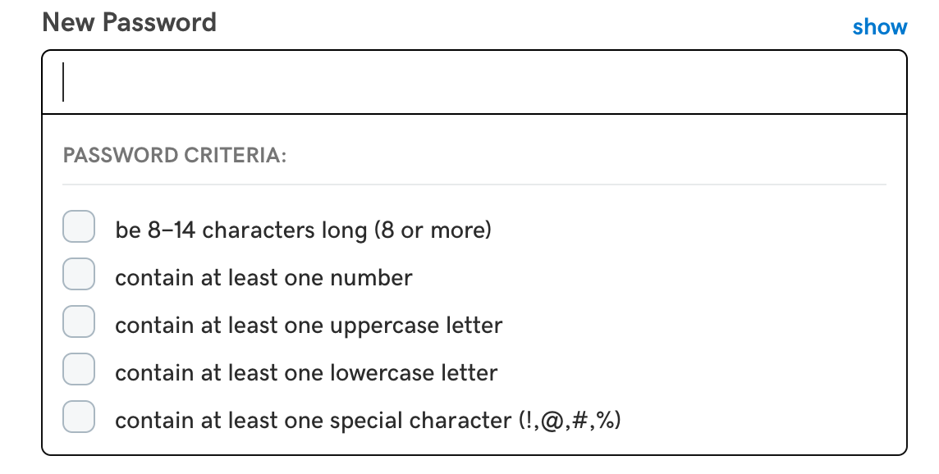Click the '(8 or more)' hint text
Screen dimensions: 939x474
point(433,230)
